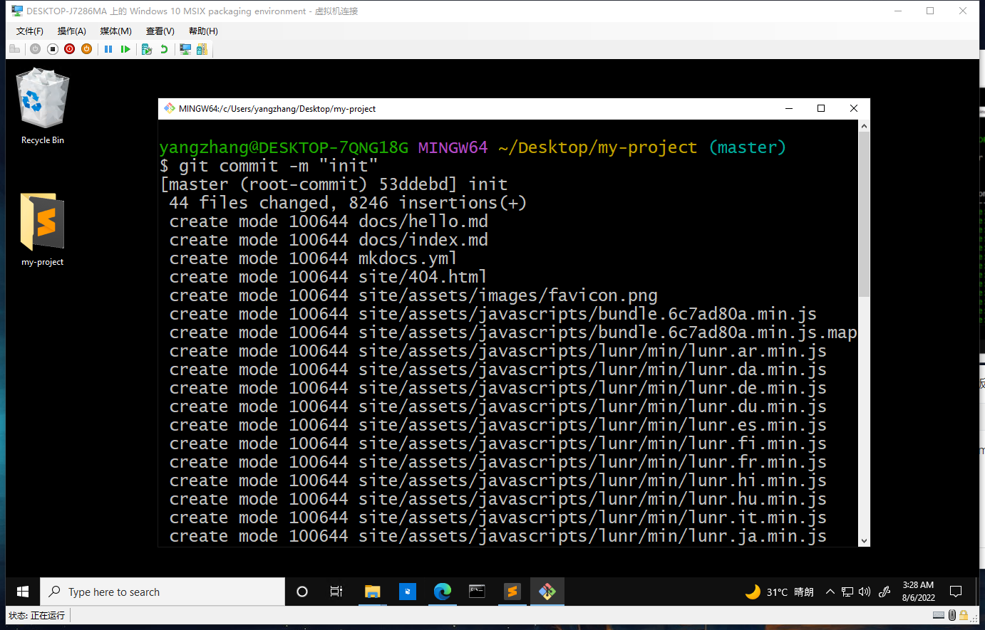Open the 操作(A) menu
This screenshot has width=985, height=630.
[x=71, y=31]
